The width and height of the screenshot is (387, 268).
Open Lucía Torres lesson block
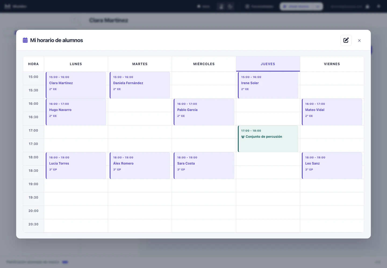[x=76, y=165]
